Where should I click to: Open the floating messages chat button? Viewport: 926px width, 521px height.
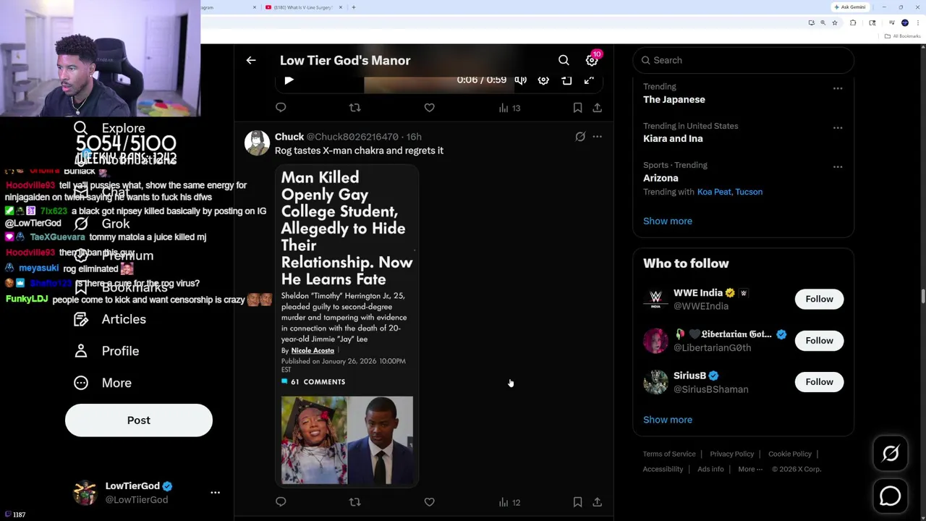click(891, 496)
